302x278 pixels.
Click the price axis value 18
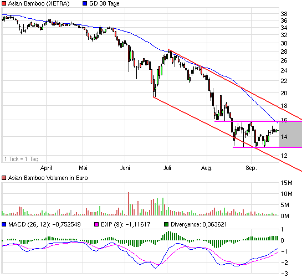pyautogui.click(x=284, y=106)
